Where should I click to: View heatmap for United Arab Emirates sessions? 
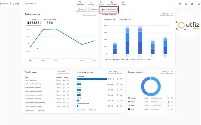(117, 106)
